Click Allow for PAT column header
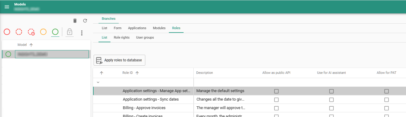 point(386,73)
